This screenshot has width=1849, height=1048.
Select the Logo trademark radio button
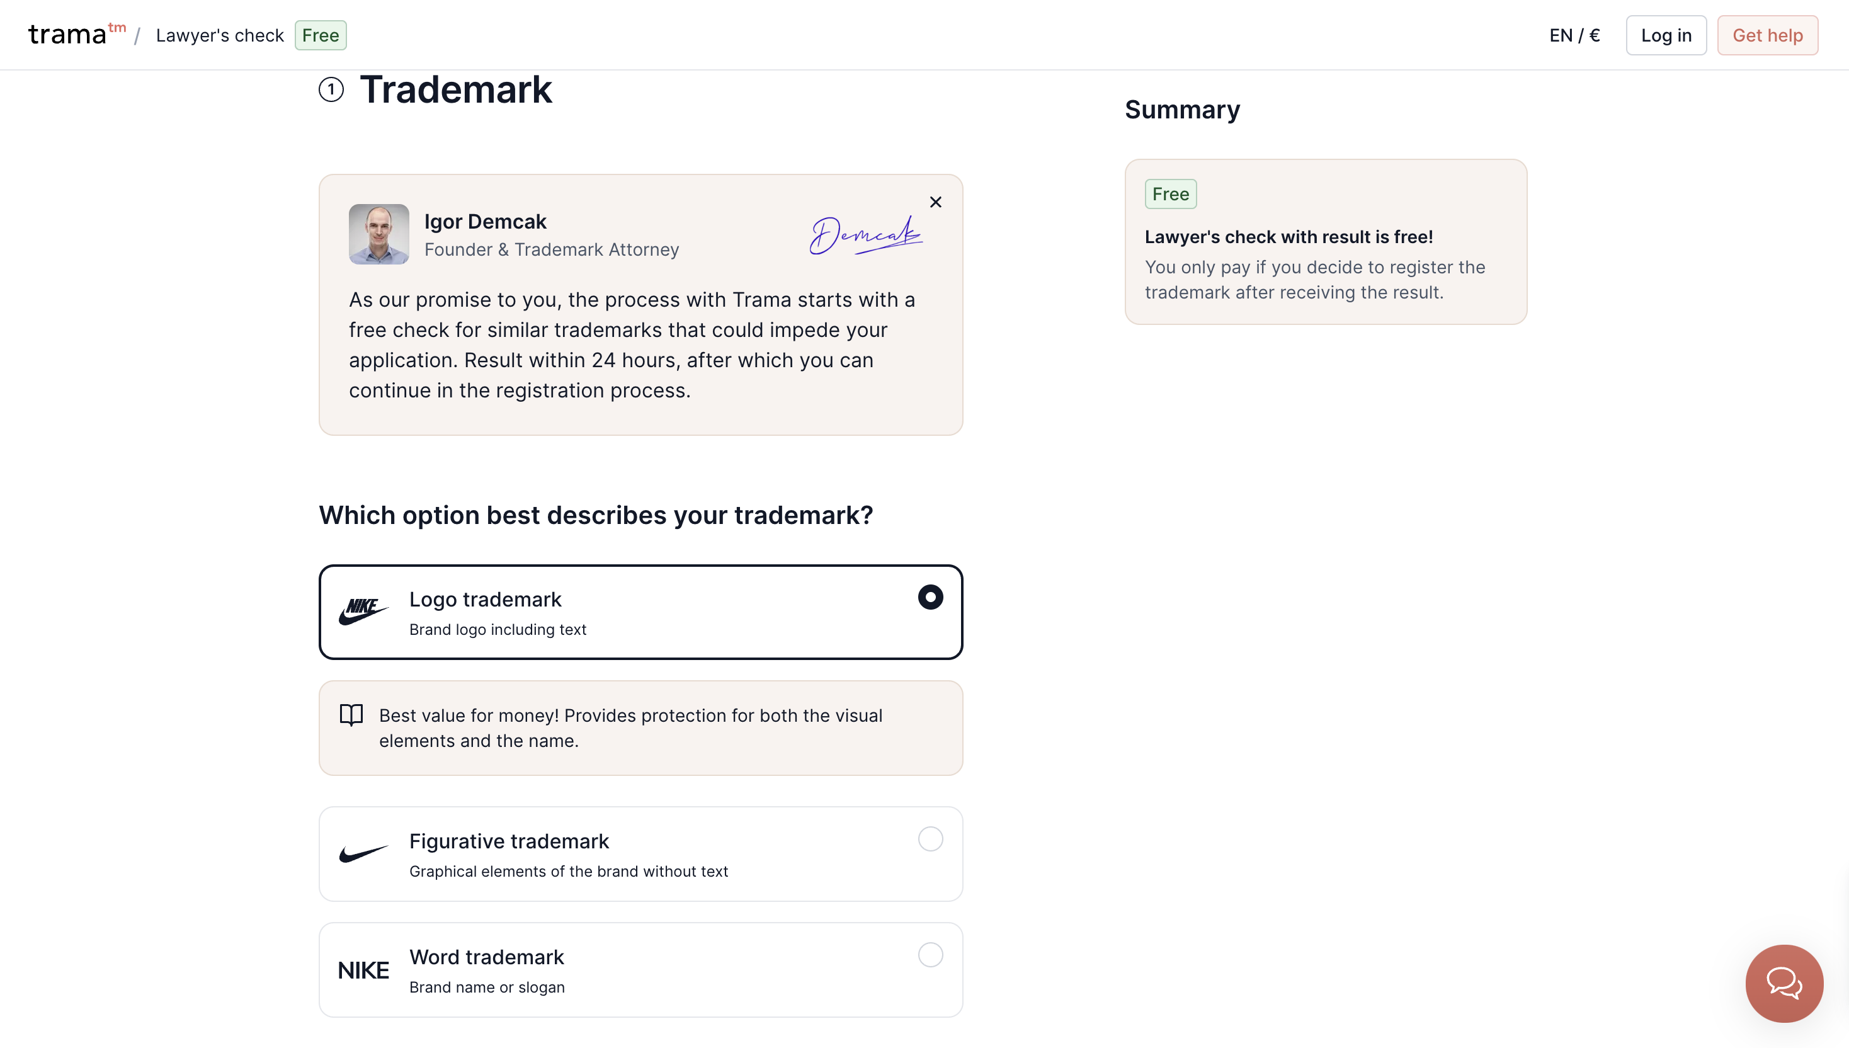click(931, 598)
